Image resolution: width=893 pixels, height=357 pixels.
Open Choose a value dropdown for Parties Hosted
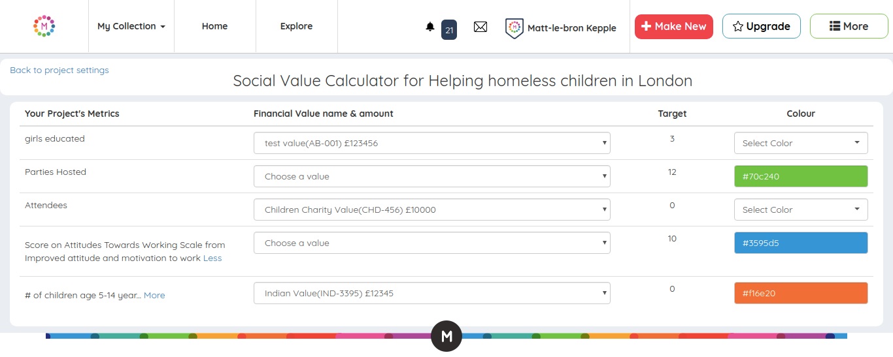[432, 176]
